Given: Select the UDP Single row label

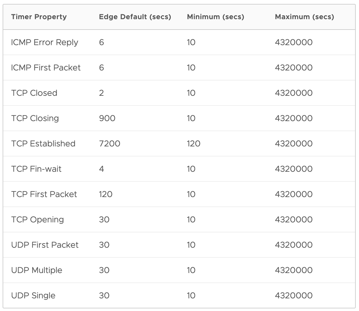Looking at the screenshot, I should coord(33,296).
